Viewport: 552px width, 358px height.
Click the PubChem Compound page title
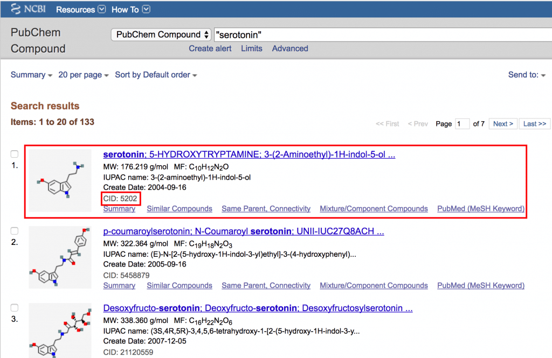point(38,40)
